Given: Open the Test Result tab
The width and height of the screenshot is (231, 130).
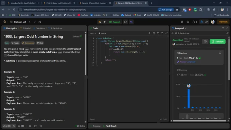Looking at the screenshot, I should (110, 126).
